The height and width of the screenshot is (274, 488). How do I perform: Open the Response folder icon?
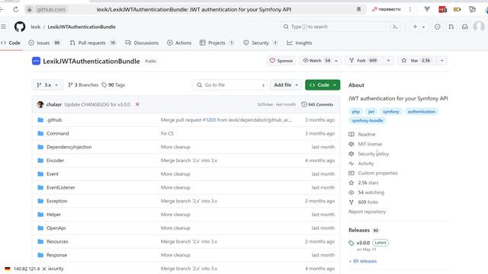click(x=40, y=255)
